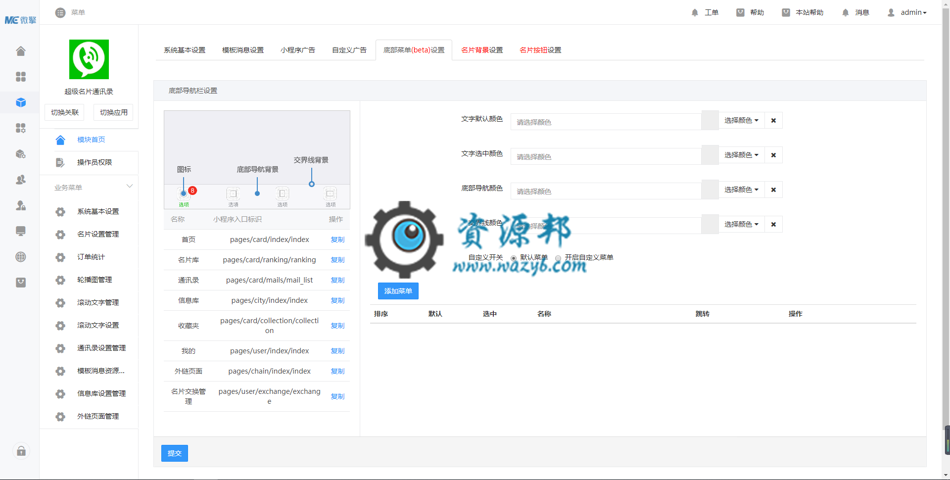Clear the 交界线颜色 with the X button
The width and height of the screenshot is (950, 480).
click(773, 224)
